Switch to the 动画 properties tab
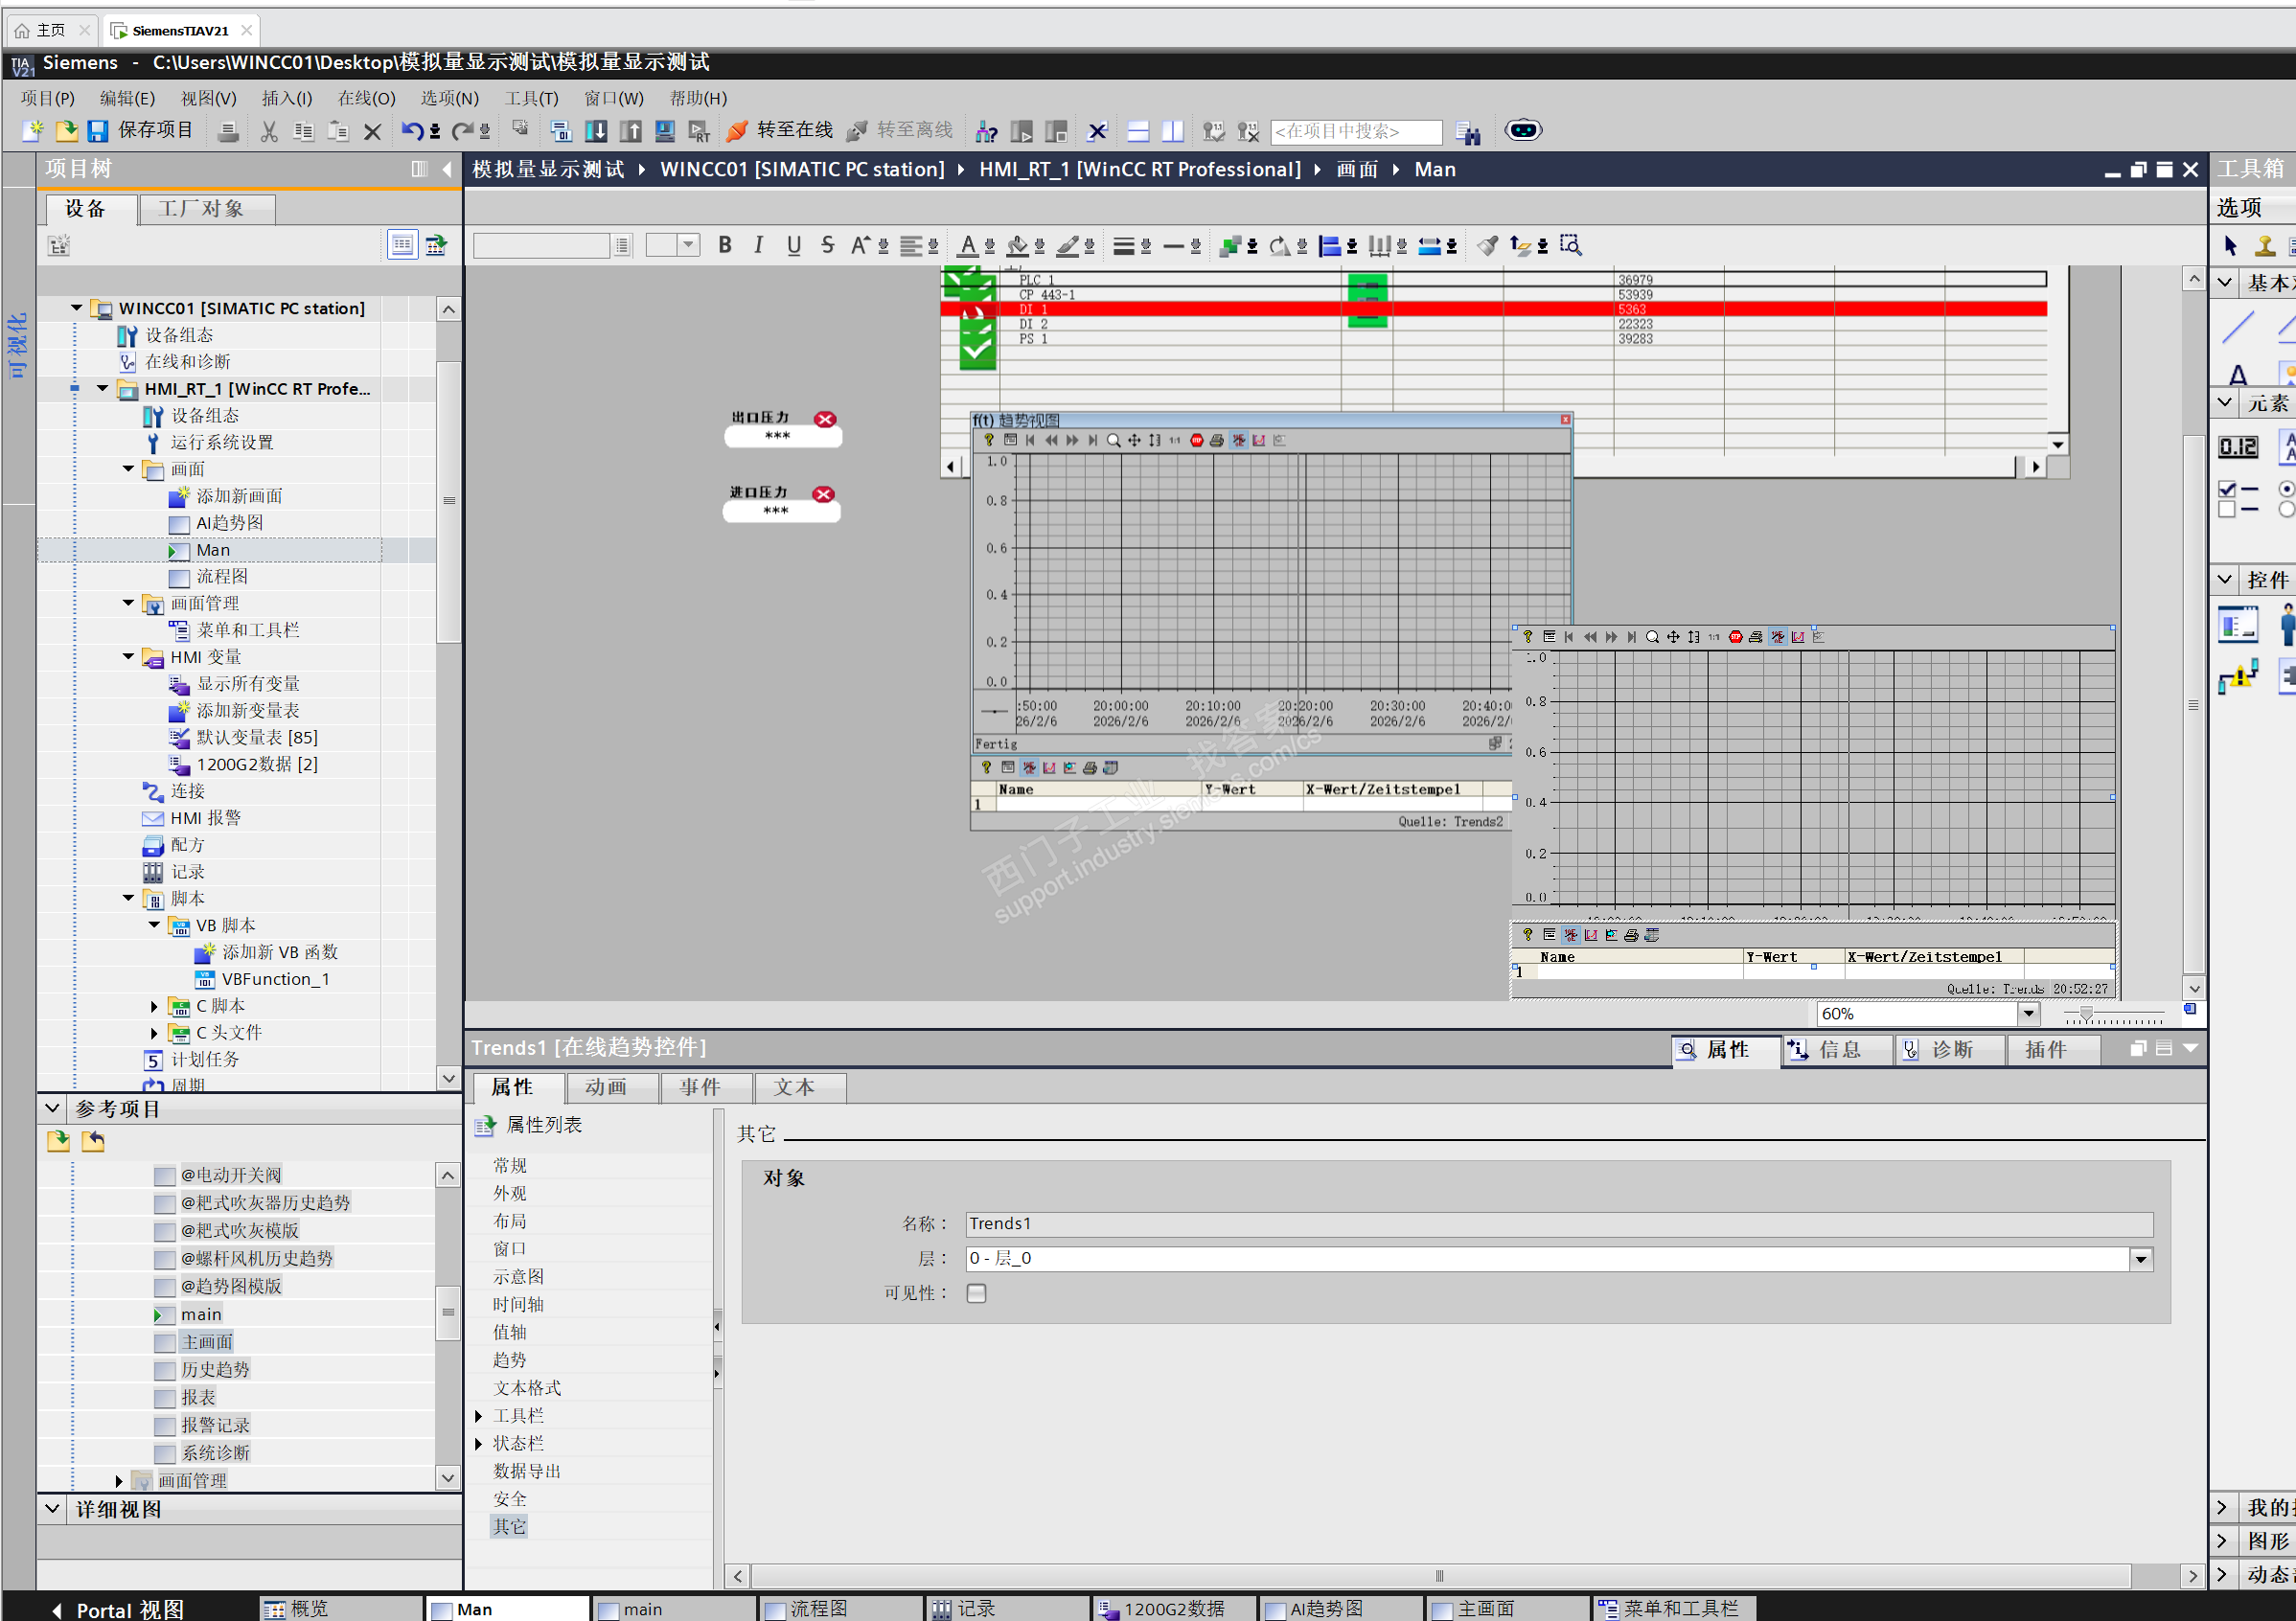The height and width of the screenshot is (1621, 2296). point(607,1087)
